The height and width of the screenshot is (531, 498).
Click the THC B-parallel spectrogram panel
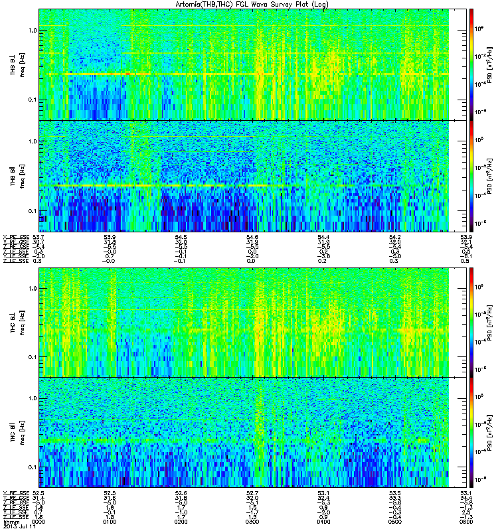click(244, 432)
